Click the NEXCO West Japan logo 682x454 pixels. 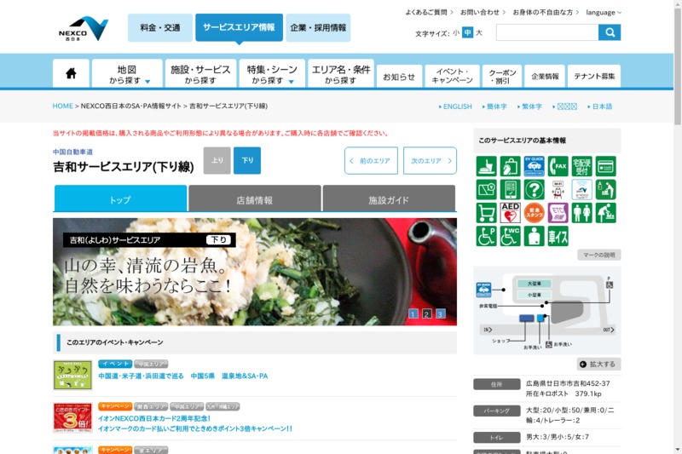point(84,27)
